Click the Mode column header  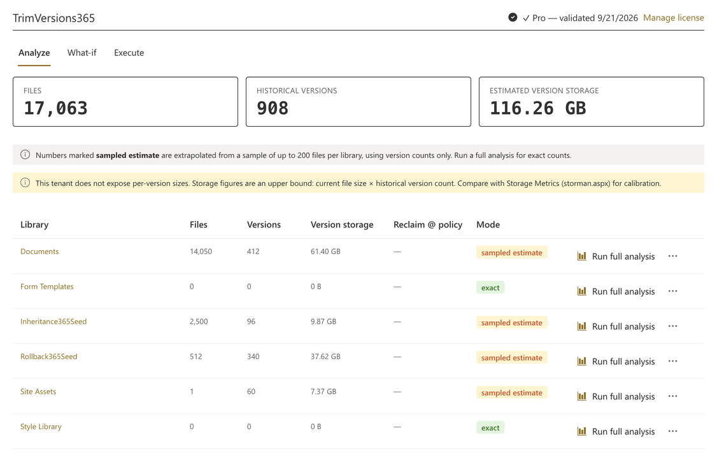pos(488,225)
